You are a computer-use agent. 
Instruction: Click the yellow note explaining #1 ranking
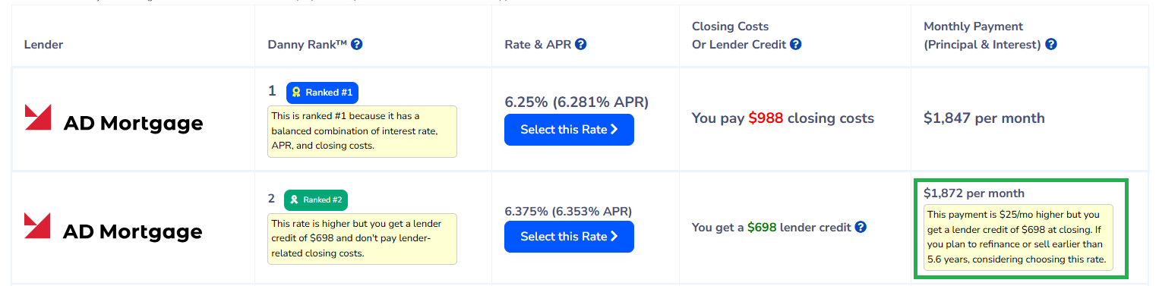coord(362,131)
